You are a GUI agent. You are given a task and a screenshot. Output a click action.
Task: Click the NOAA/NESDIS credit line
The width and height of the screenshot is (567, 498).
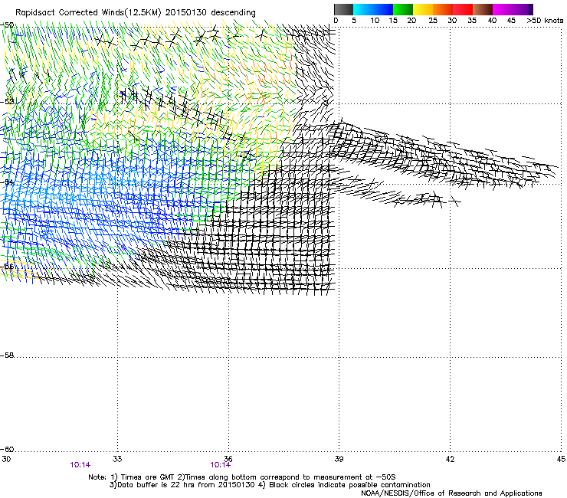pyautogui.click(x=451, y=493)
